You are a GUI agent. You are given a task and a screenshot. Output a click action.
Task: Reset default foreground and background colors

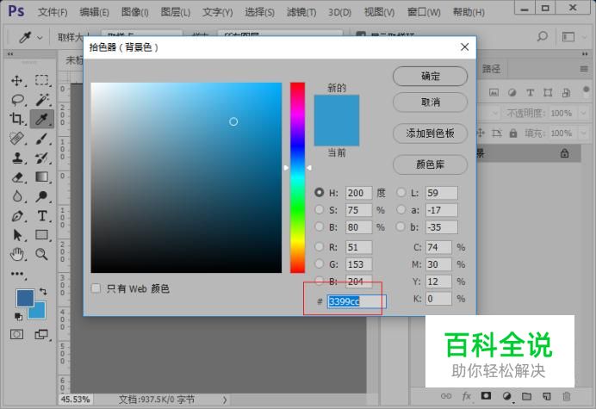(x=18, y=316)
